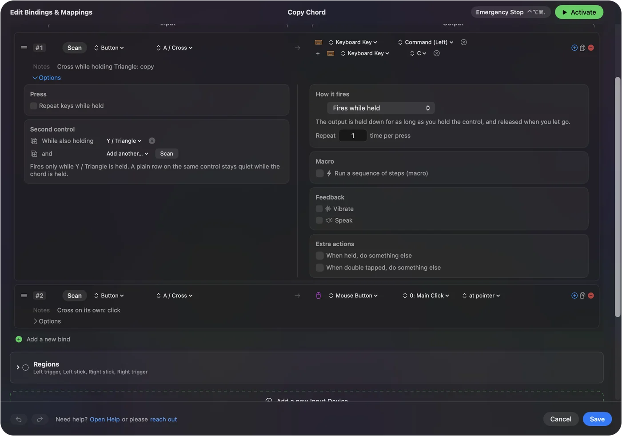Turn on Speak feedback
Viewport: 622px width, 436px height.
coord(319,220)
